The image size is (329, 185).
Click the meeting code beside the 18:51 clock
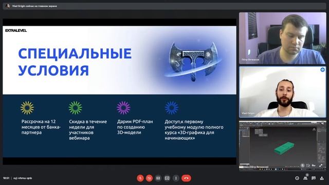coord(23,178)
